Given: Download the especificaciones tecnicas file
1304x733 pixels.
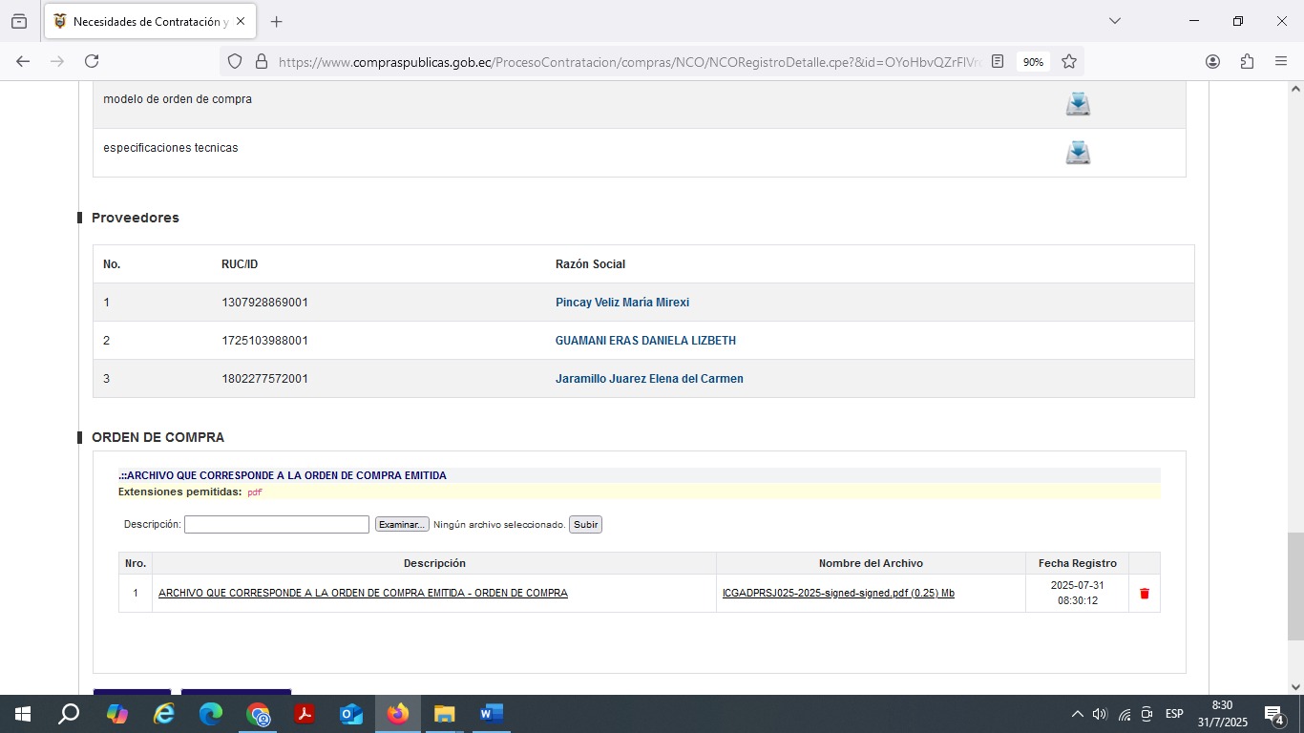Looking at the screenshot, I should pos(1078,153).
